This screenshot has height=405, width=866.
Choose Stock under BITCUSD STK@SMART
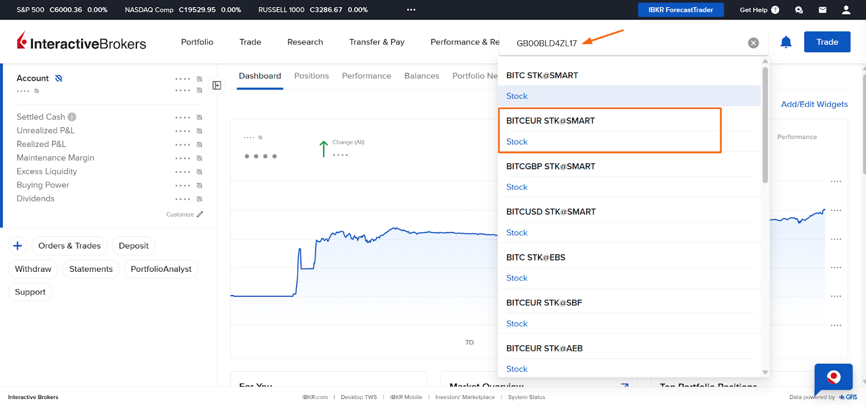click(517, 233)
